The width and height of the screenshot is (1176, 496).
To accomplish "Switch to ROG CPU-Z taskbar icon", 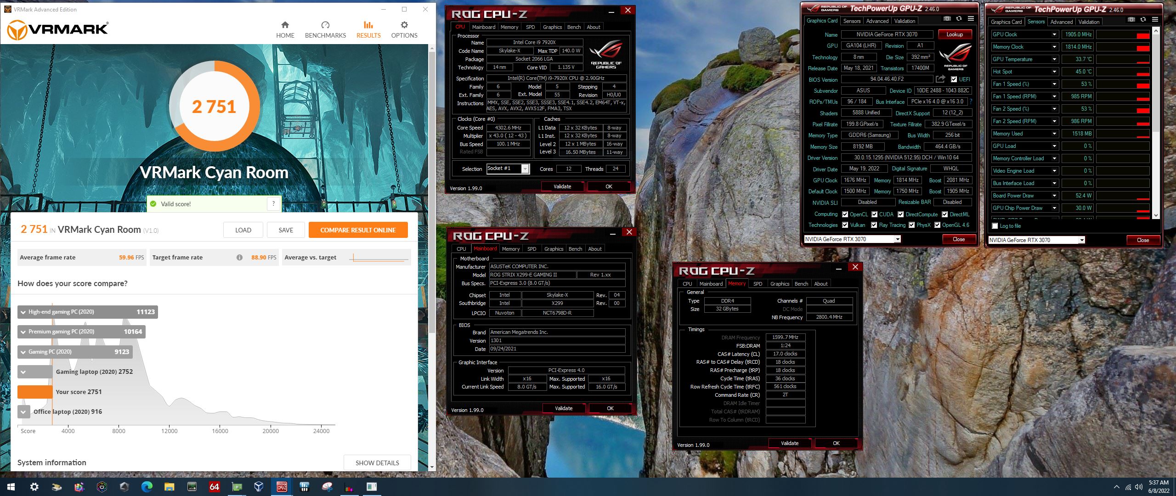I will click(282, 487).
